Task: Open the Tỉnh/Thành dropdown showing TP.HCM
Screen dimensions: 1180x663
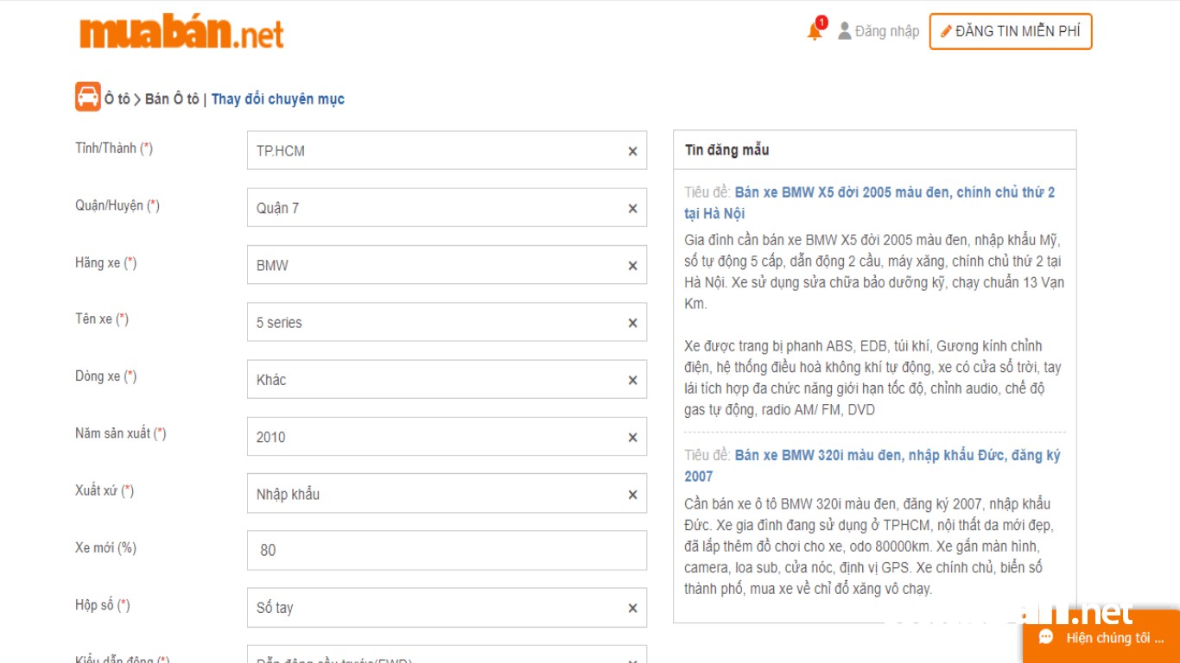Action: coord(447,150)
